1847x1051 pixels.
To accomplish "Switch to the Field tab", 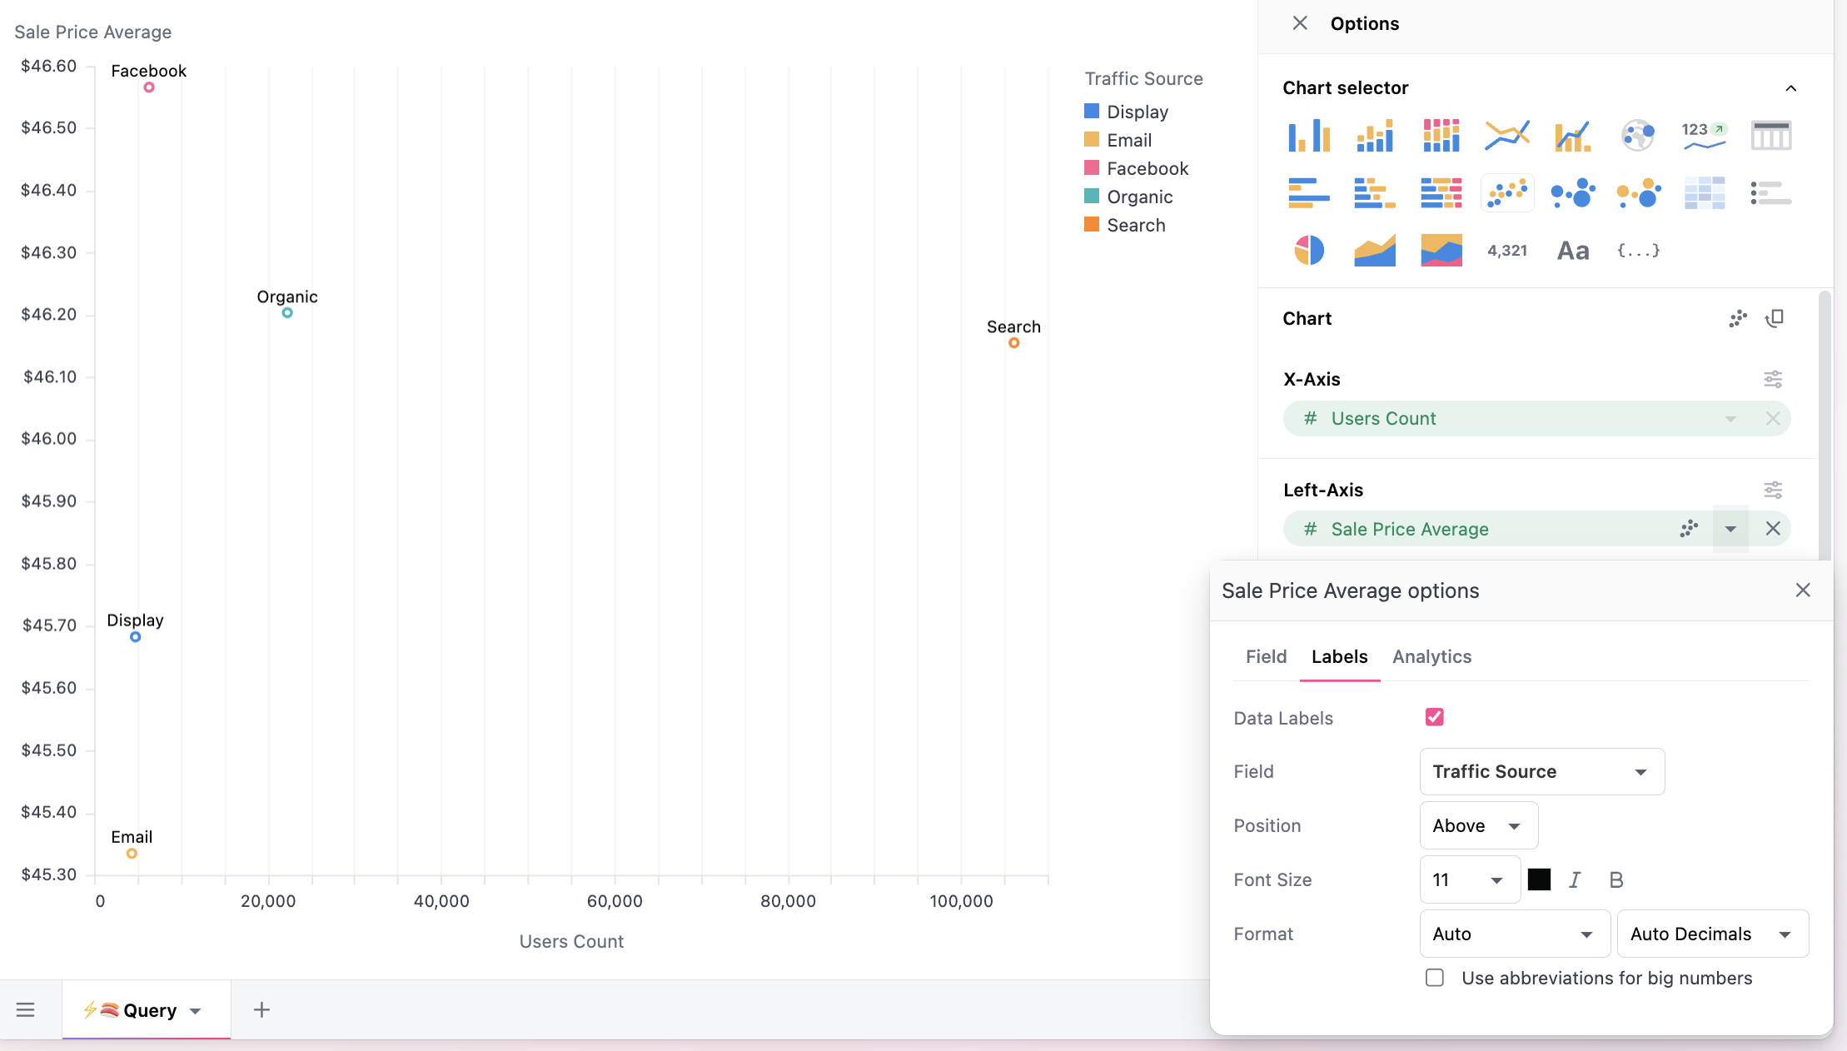I will pyautogui.click(x=1266, y=657).
